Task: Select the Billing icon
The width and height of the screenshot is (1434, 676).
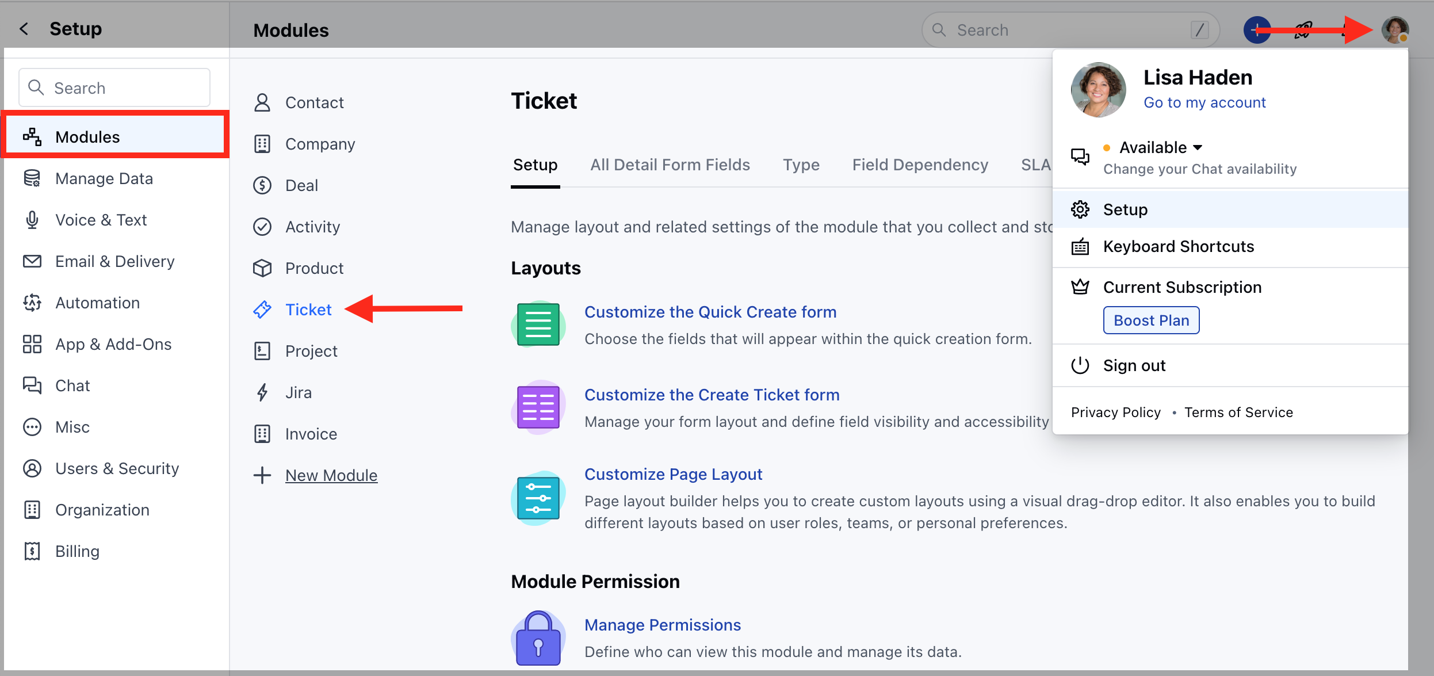Action: tap(32, 551)
